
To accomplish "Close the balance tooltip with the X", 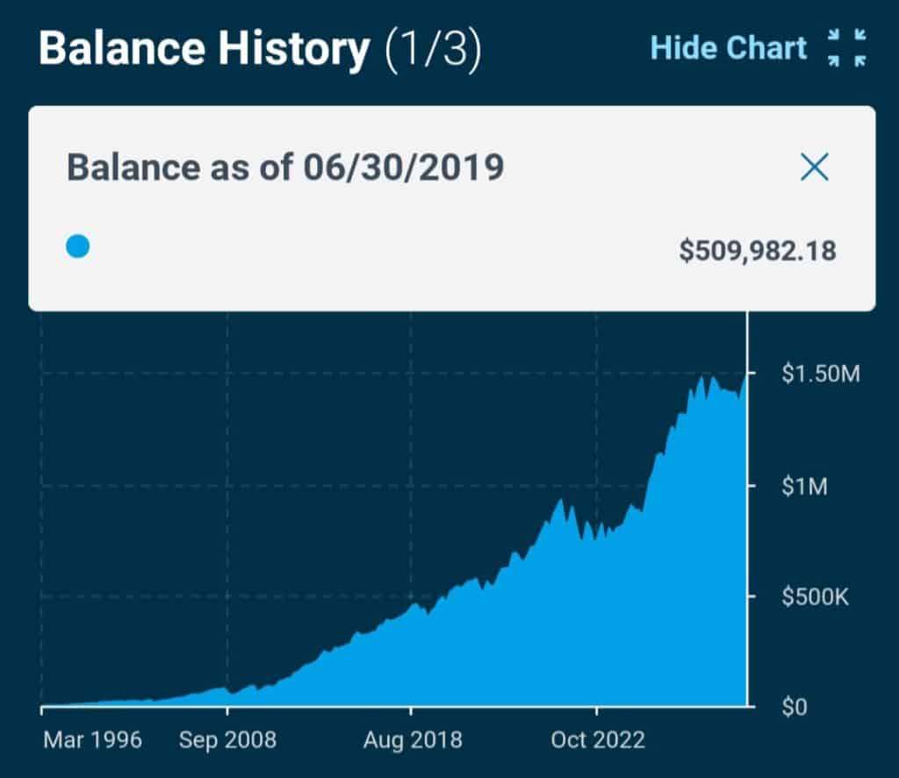I will 814,167.
